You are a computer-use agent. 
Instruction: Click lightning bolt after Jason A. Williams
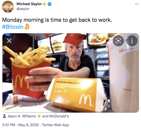pyautogui.click(x=39, y=116)
